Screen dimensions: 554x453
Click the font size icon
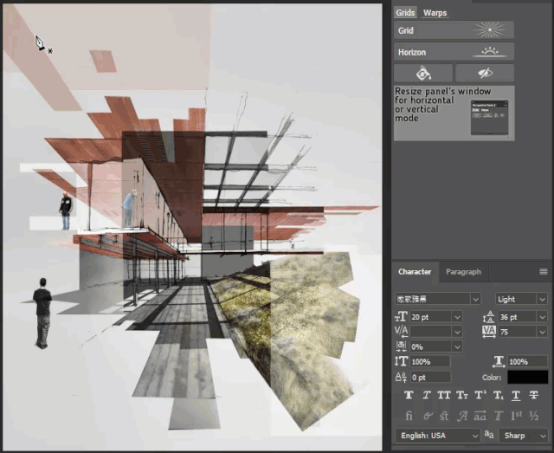point(401,317)
